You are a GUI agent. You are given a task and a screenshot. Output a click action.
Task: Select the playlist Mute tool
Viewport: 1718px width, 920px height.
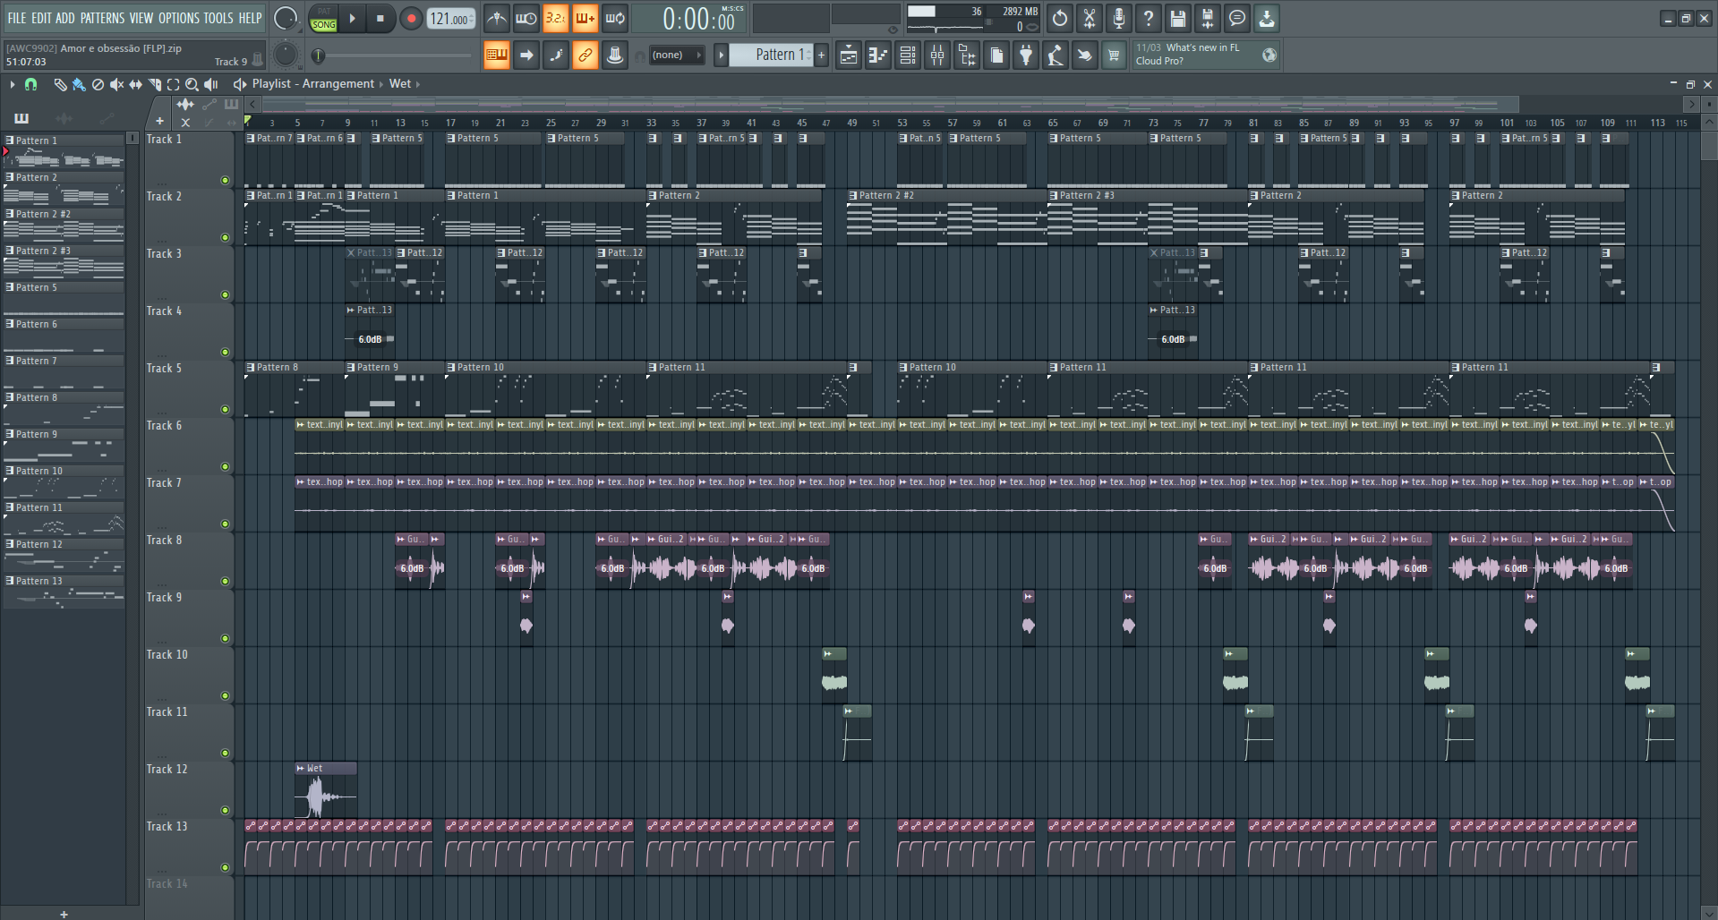coord(116,84)
